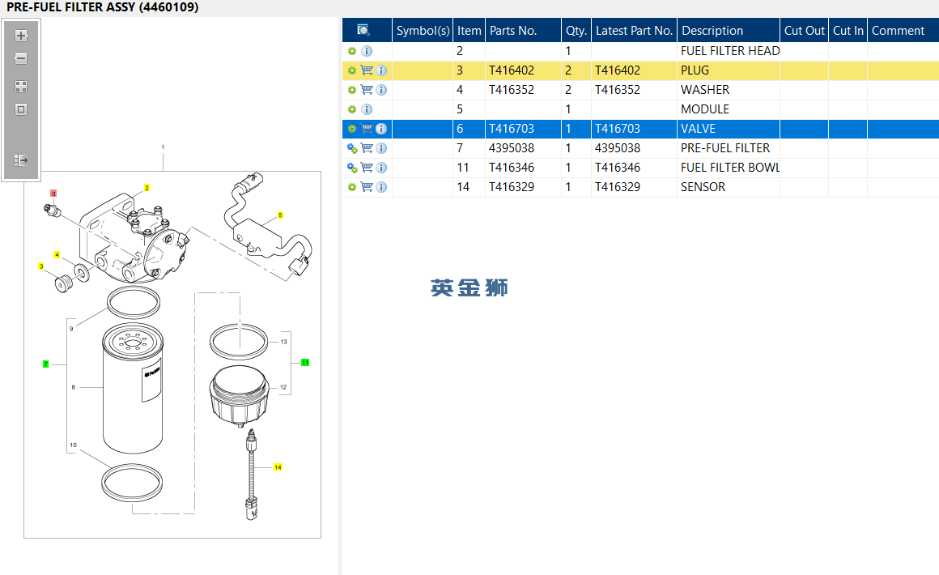
Task: Click the PRE-FUEL FILTER ASSY (4460109) title
Action: point(103,7)
